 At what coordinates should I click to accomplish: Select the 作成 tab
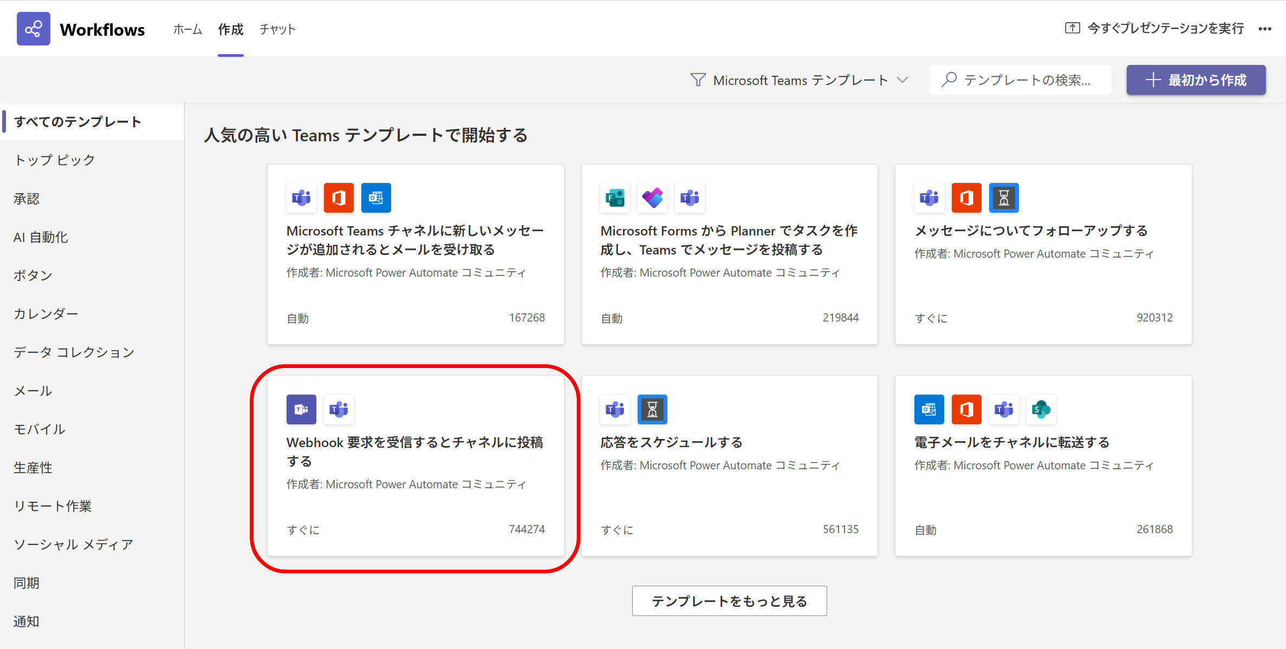click(x=231, y=29)
